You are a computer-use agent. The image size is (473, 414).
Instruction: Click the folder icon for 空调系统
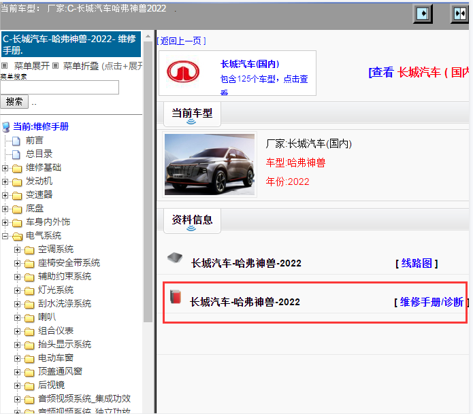(29, 249)
